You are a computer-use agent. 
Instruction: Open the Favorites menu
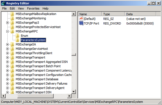tap(33, 8)
